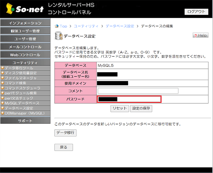
Task: Open the インフォメーション menu section
Action: [x=25, y=23]
